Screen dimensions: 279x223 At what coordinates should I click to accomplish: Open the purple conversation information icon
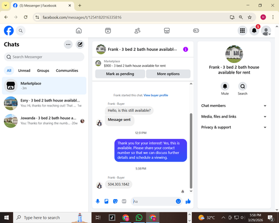coord(185,49)
